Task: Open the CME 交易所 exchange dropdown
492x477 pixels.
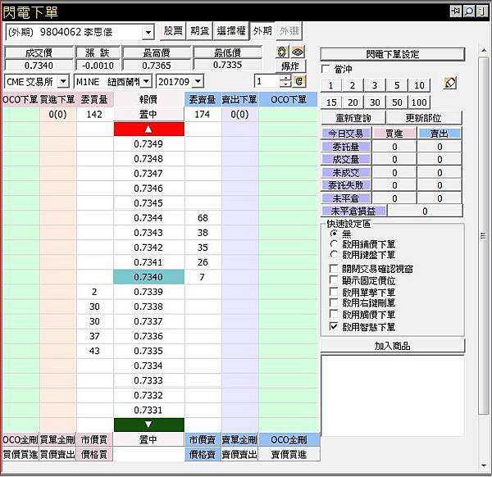Action: point(63,82)
